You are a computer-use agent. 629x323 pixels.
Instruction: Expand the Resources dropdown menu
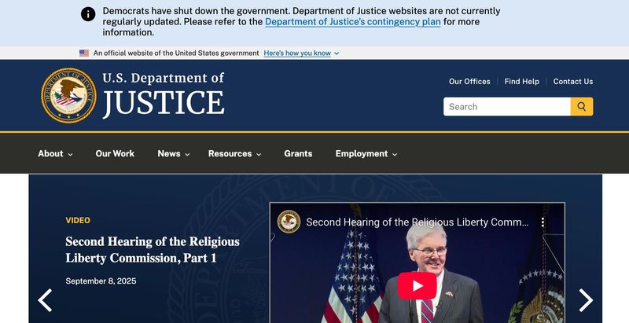[x=234, y=153]
